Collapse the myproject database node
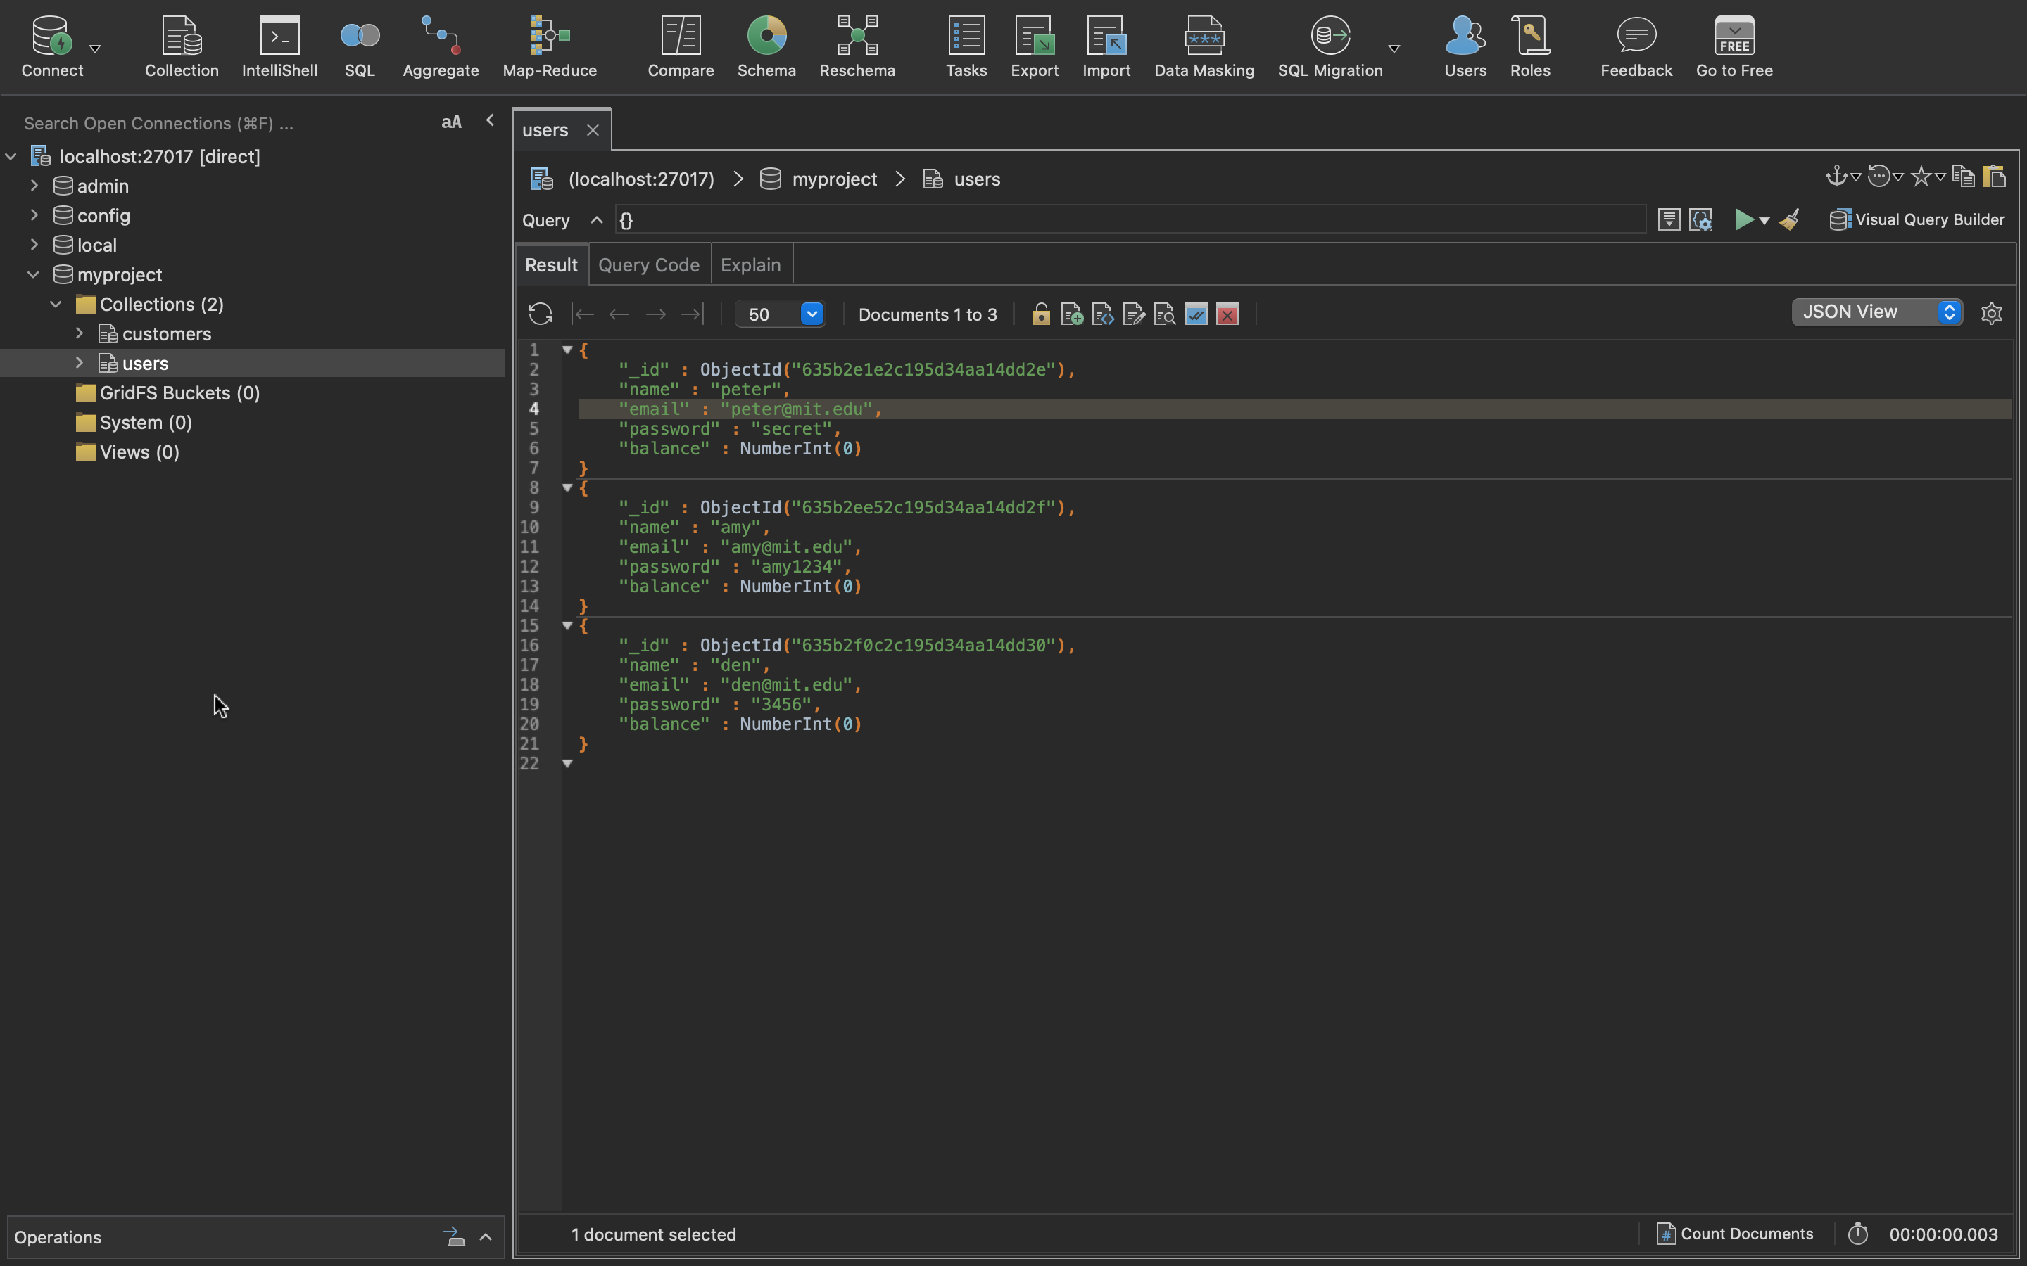The width and height of the screenshot is (2027, 1266). (34, 274)
